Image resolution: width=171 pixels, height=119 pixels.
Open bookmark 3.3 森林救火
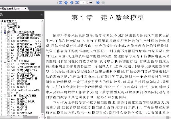19,104
